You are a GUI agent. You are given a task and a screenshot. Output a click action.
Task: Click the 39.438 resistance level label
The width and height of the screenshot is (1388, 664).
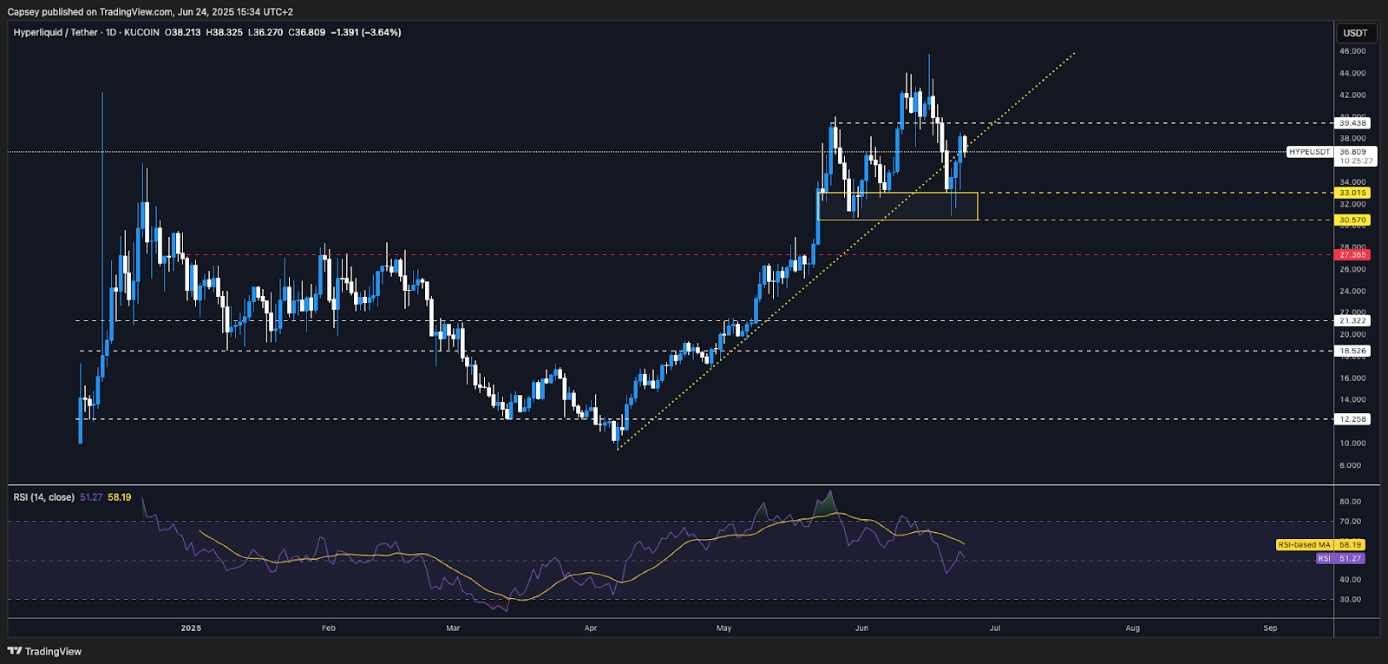pos(1352,123)
